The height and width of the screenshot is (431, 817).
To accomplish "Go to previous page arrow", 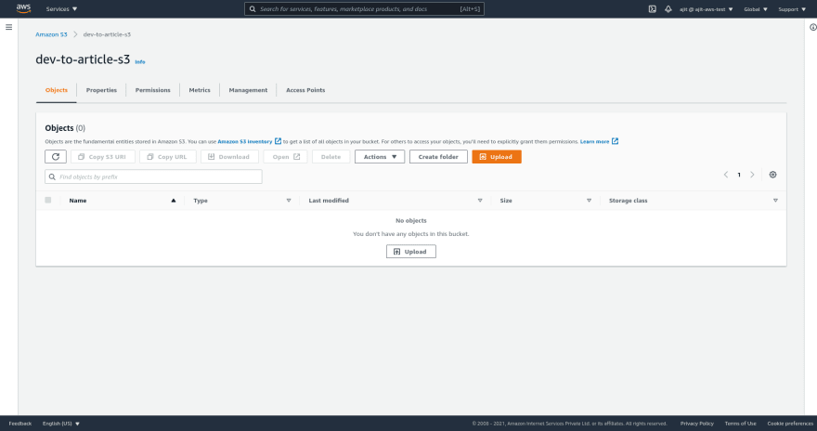I will [725, 175].
